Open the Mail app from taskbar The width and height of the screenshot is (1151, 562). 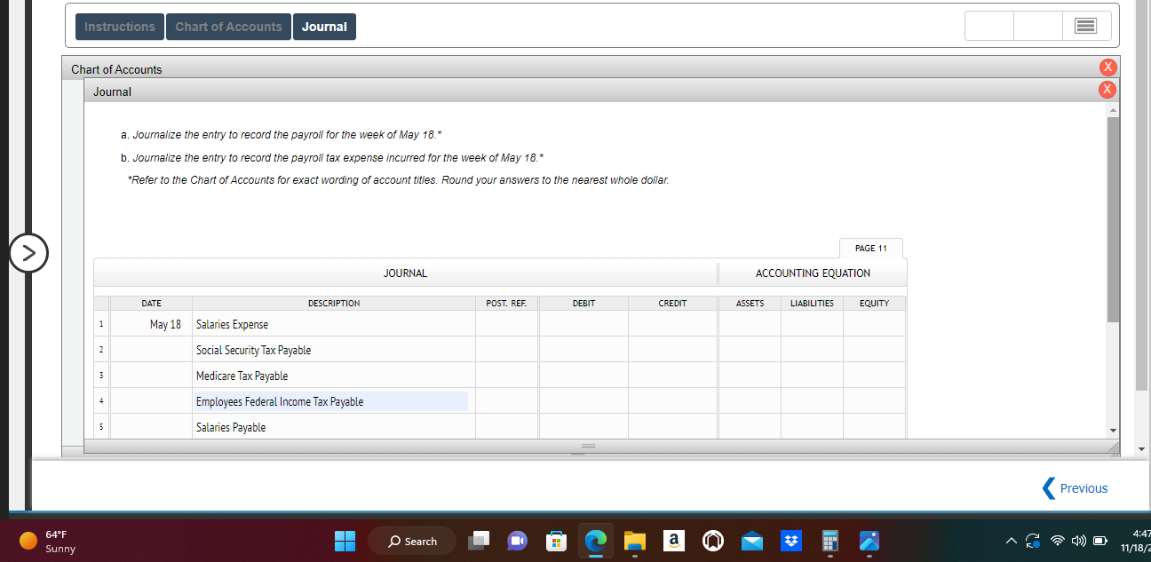751,541
